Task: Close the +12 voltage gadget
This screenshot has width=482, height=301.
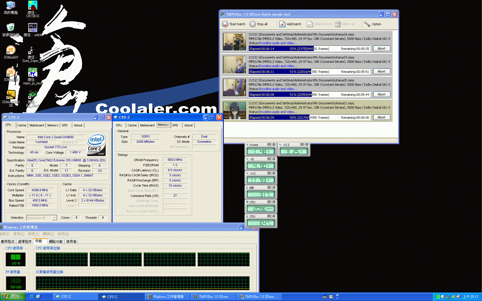Action: click(x=274, y=173)
